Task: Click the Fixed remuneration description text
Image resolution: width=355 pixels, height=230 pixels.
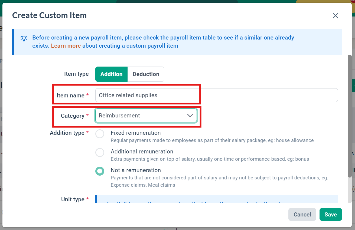Action: (x=212, y=140)
